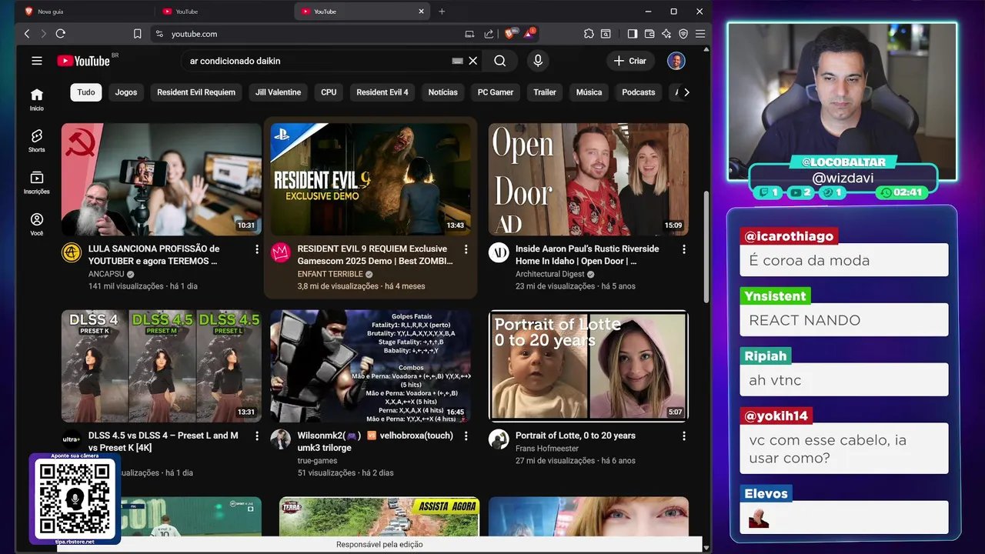
Task: Select the Resident Evil Requiem chip
Action: [196, 92]
